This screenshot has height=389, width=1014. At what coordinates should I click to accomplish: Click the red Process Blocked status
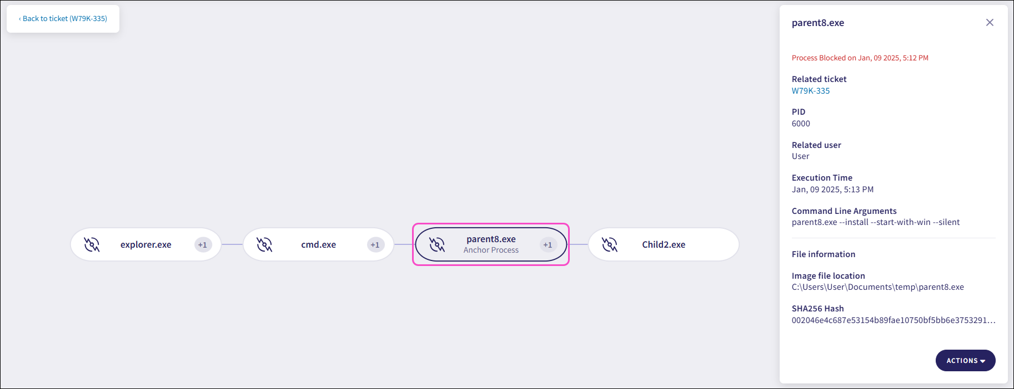click(x=860, y=58)
